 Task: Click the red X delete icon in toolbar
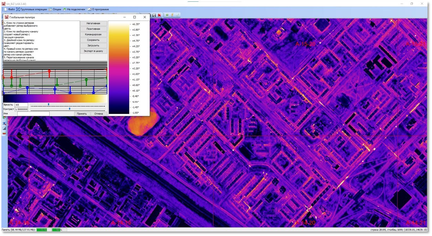click(159, 15)
